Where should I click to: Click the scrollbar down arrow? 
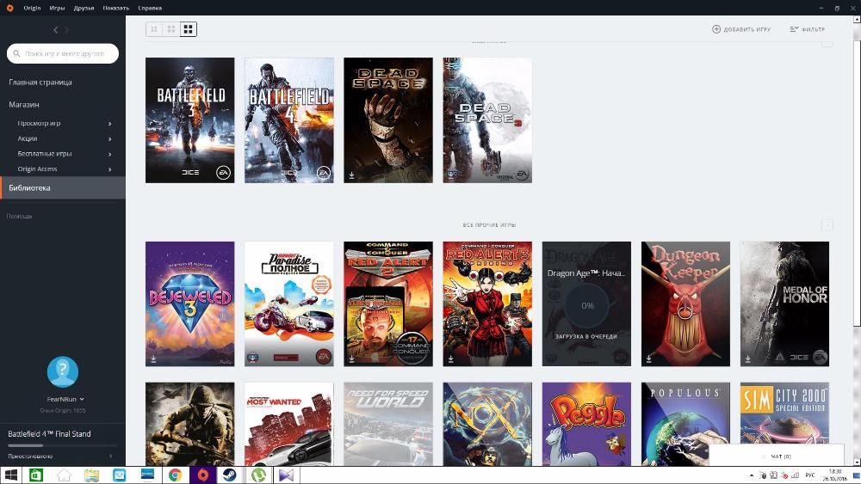[x=857, y=462]
